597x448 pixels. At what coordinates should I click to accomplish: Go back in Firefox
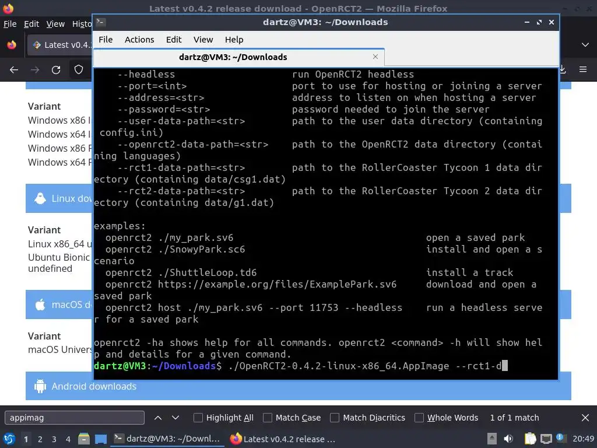point(14,70)
